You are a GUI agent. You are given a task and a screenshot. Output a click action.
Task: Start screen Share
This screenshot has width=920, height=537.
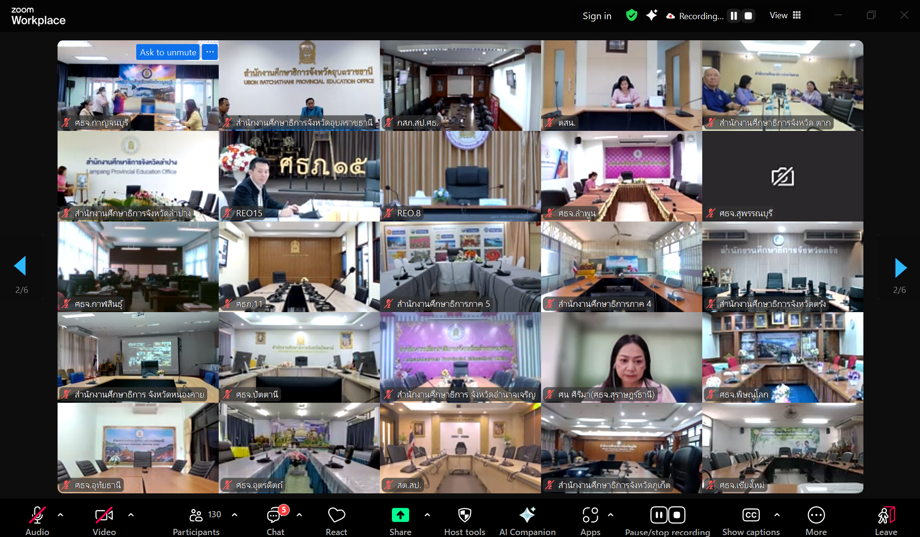pyautogui.click(x=401, y=521)
